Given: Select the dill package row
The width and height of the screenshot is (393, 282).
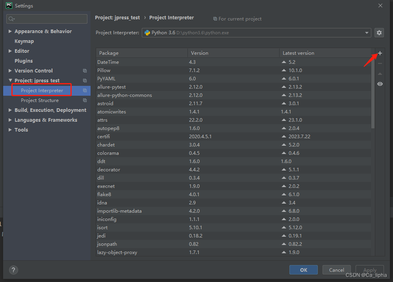Looking at the screenshot, I should coord(234,178).
